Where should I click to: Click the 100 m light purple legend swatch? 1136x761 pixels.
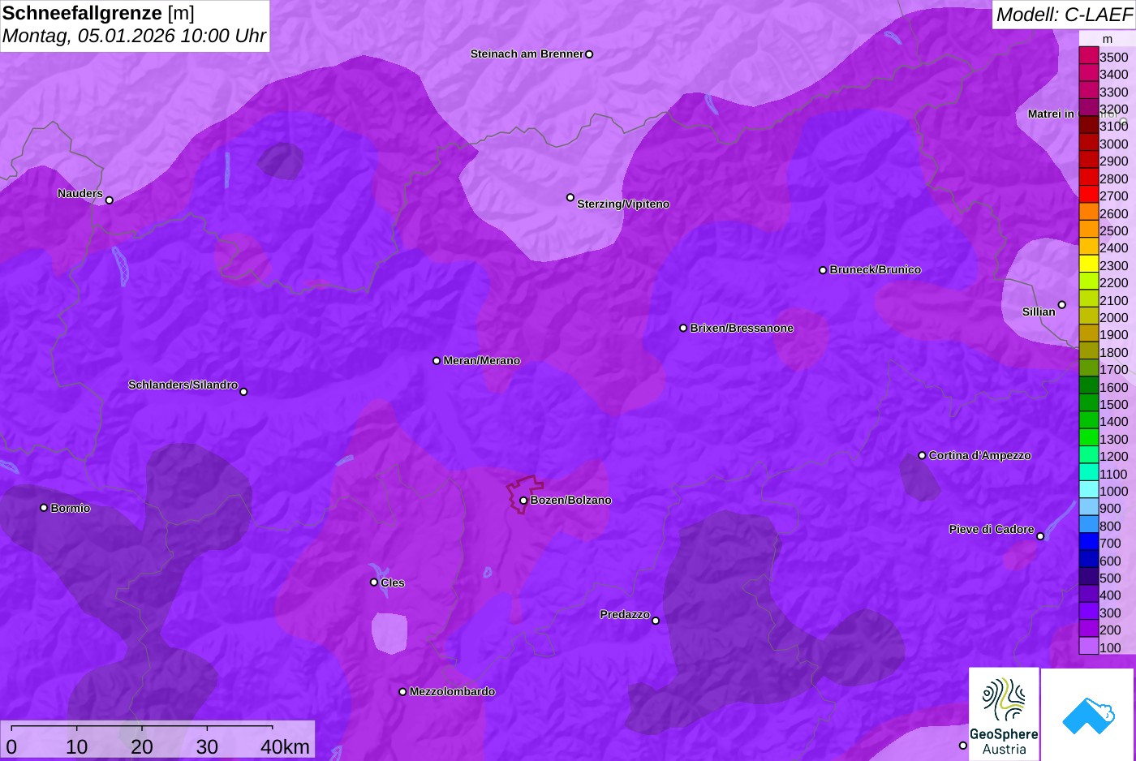1088,647
